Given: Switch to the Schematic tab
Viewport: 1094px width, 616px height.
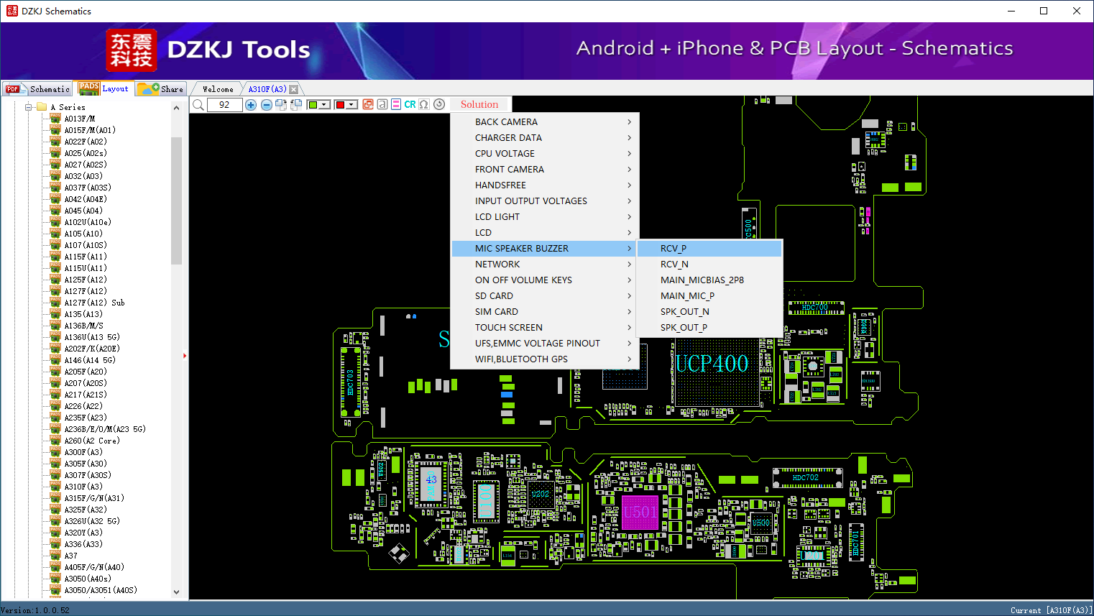Looking at the screenshot, I should coord(38,89).
